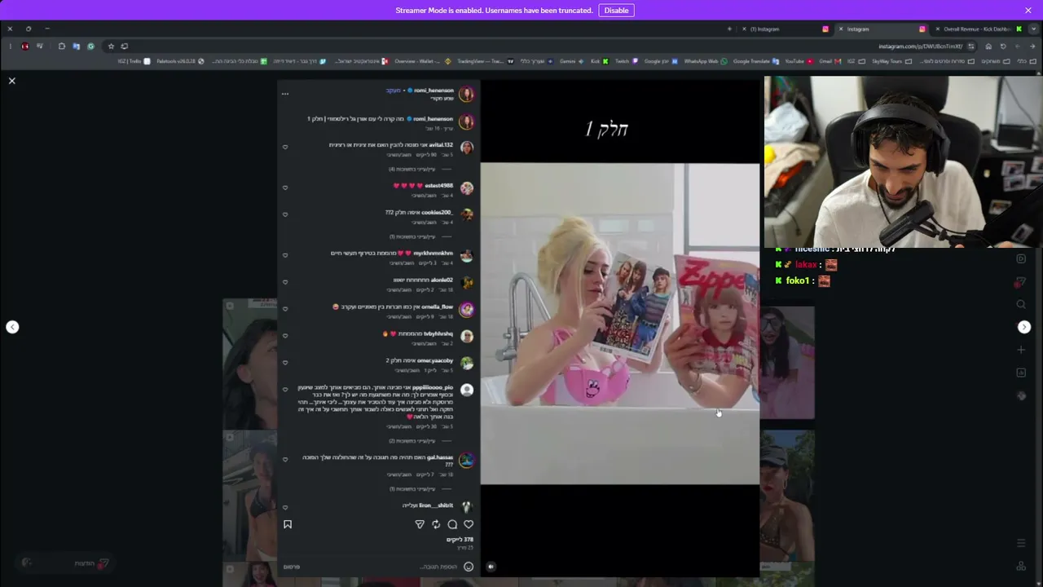
Task: Close the Instagram post viewer
Action: tap(12, 81)
